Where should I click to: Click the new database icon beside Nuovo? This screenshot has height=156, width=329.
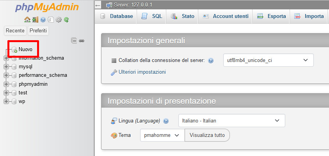coord(14,50)
